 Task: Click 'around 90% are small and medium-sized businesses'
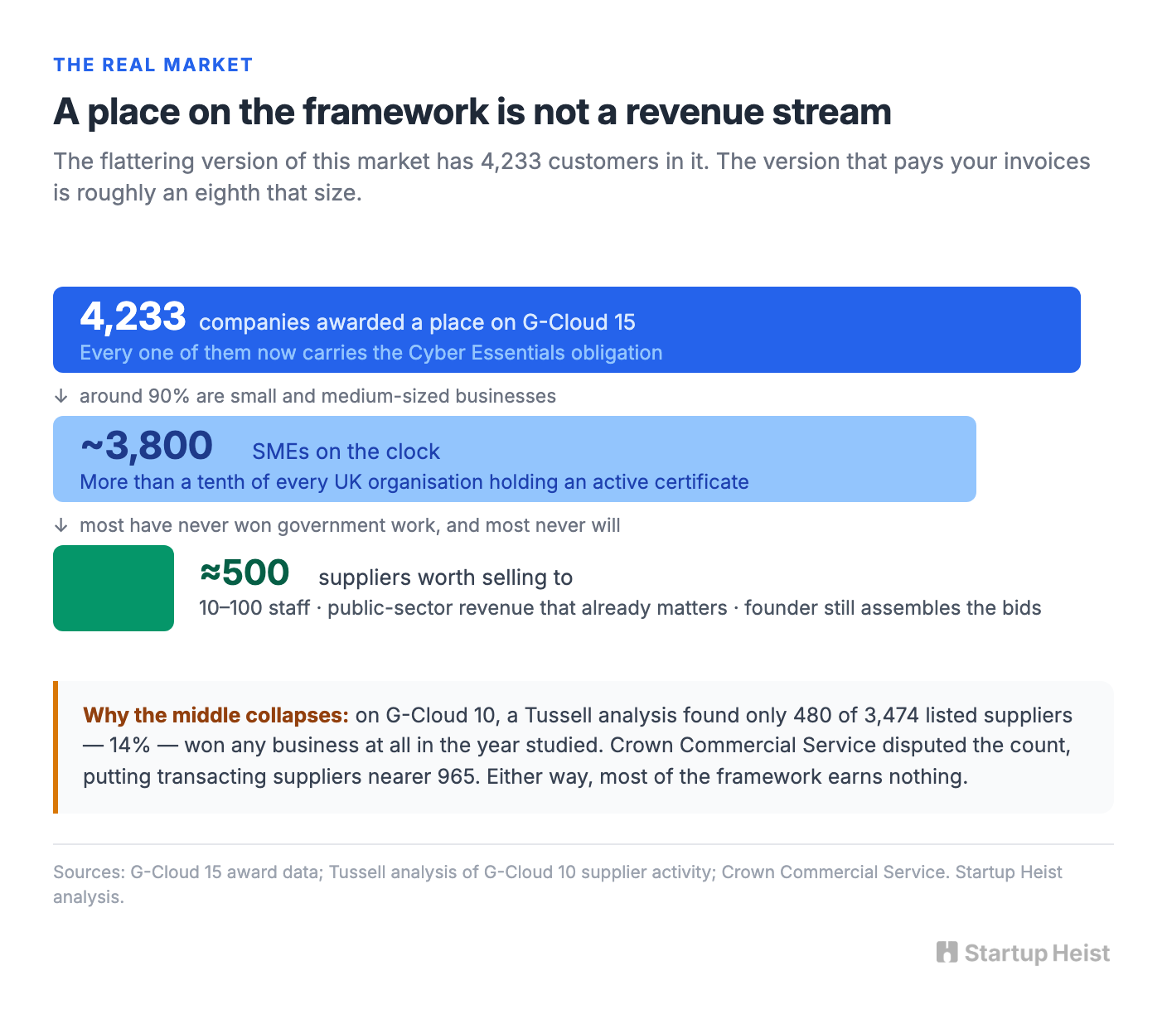(x=317, y=396)
